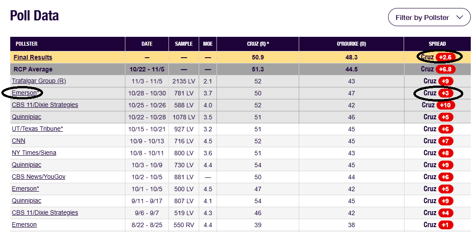Open the CNN poll link

(19, 141)
